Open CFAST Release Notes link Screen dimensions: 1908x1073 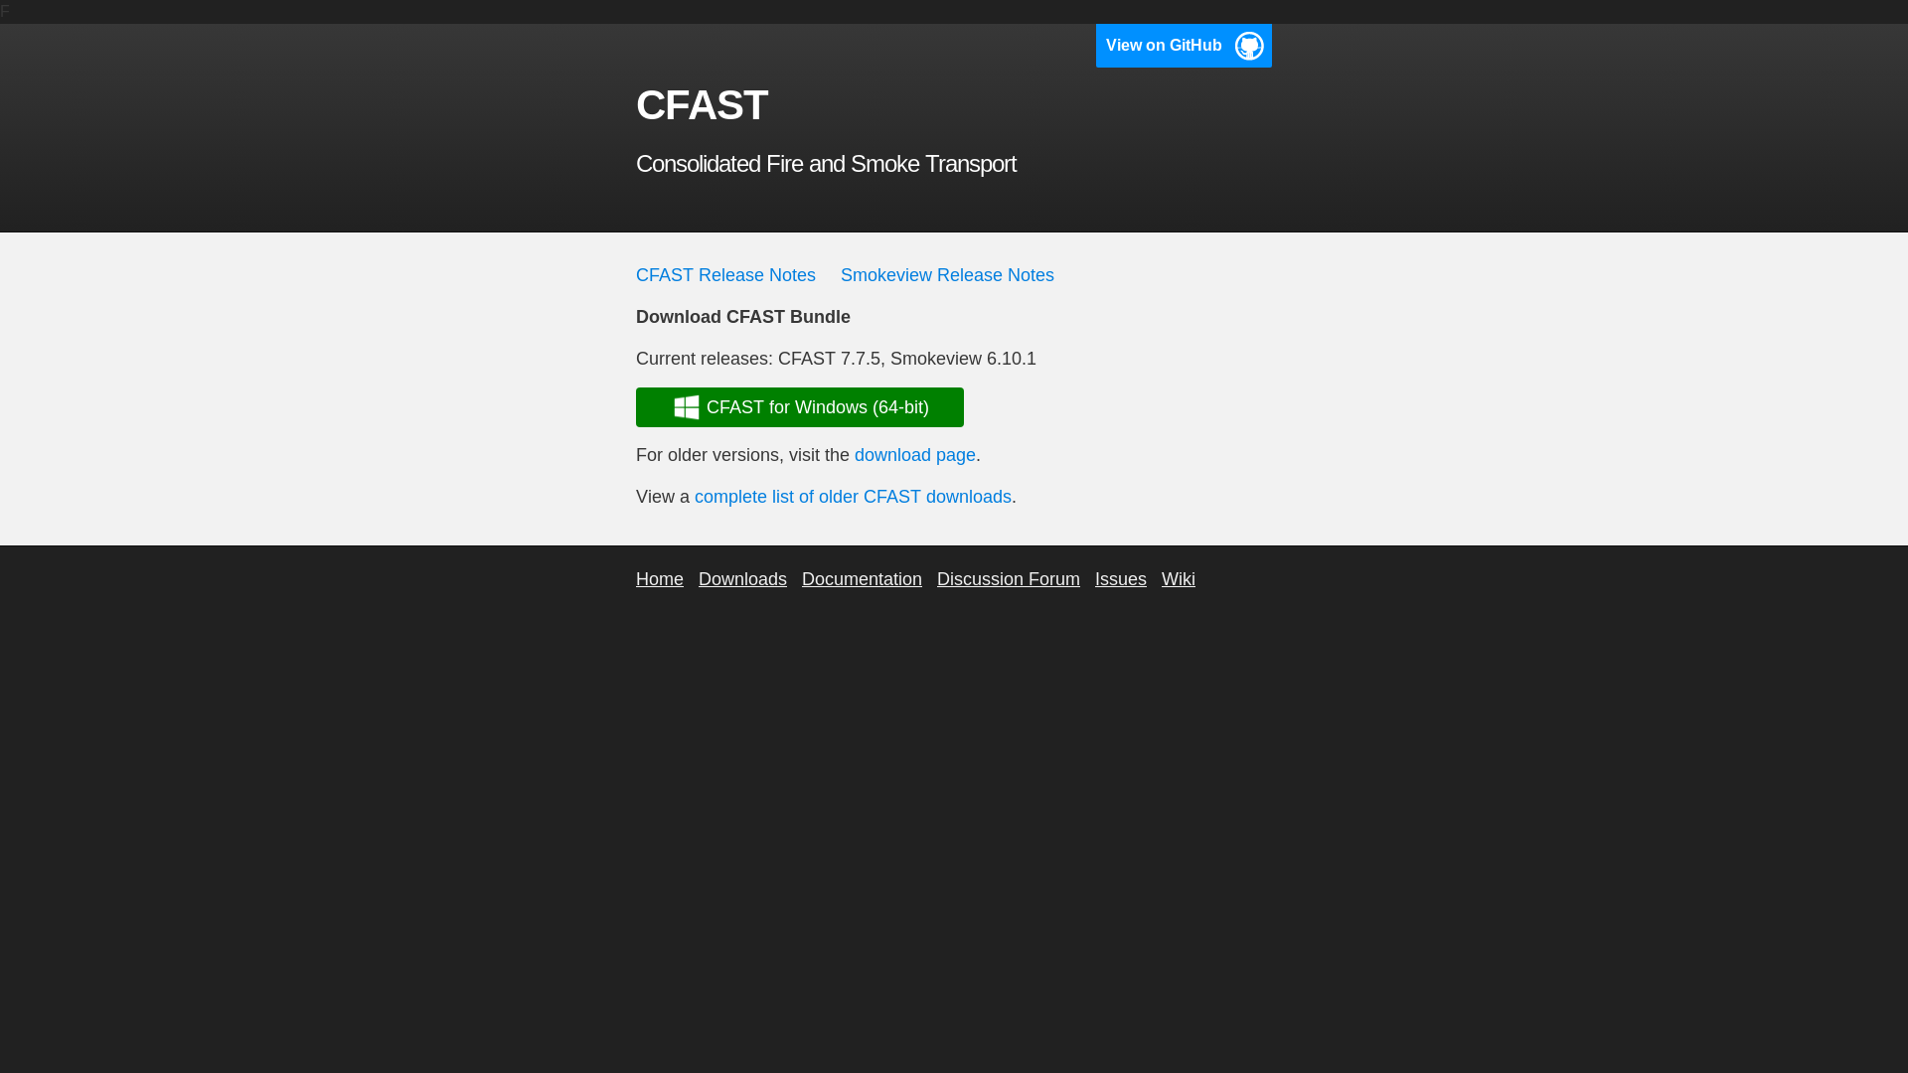click(725, 275)
